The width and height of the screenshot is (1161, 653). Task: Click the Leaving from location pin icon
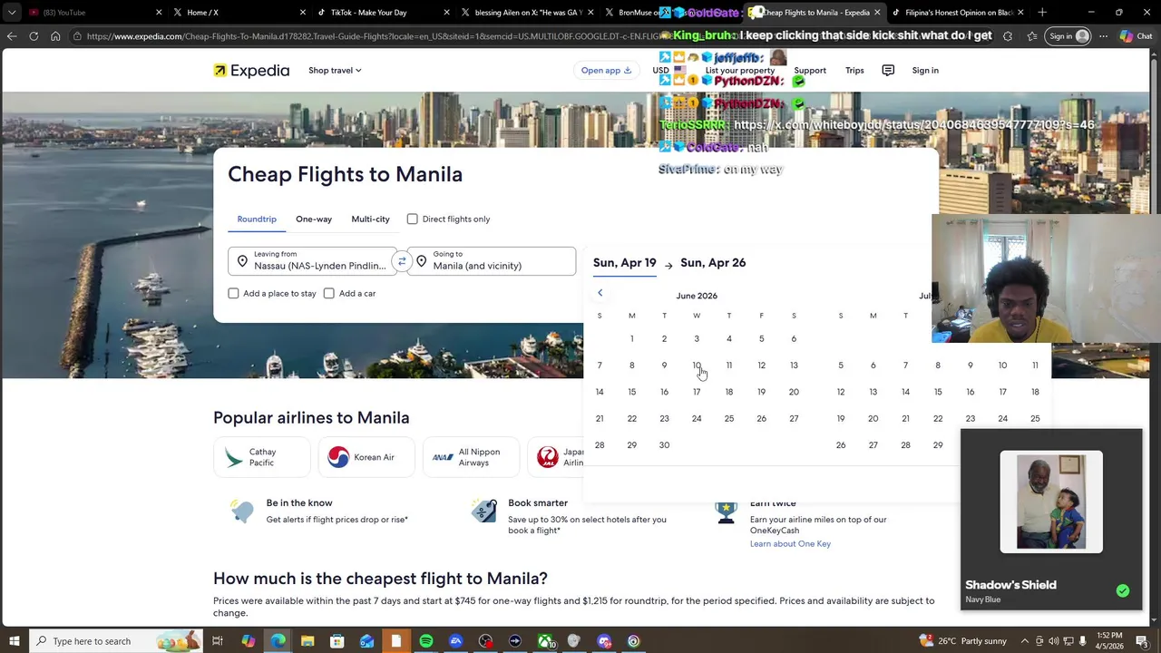(x=242, y=262)
